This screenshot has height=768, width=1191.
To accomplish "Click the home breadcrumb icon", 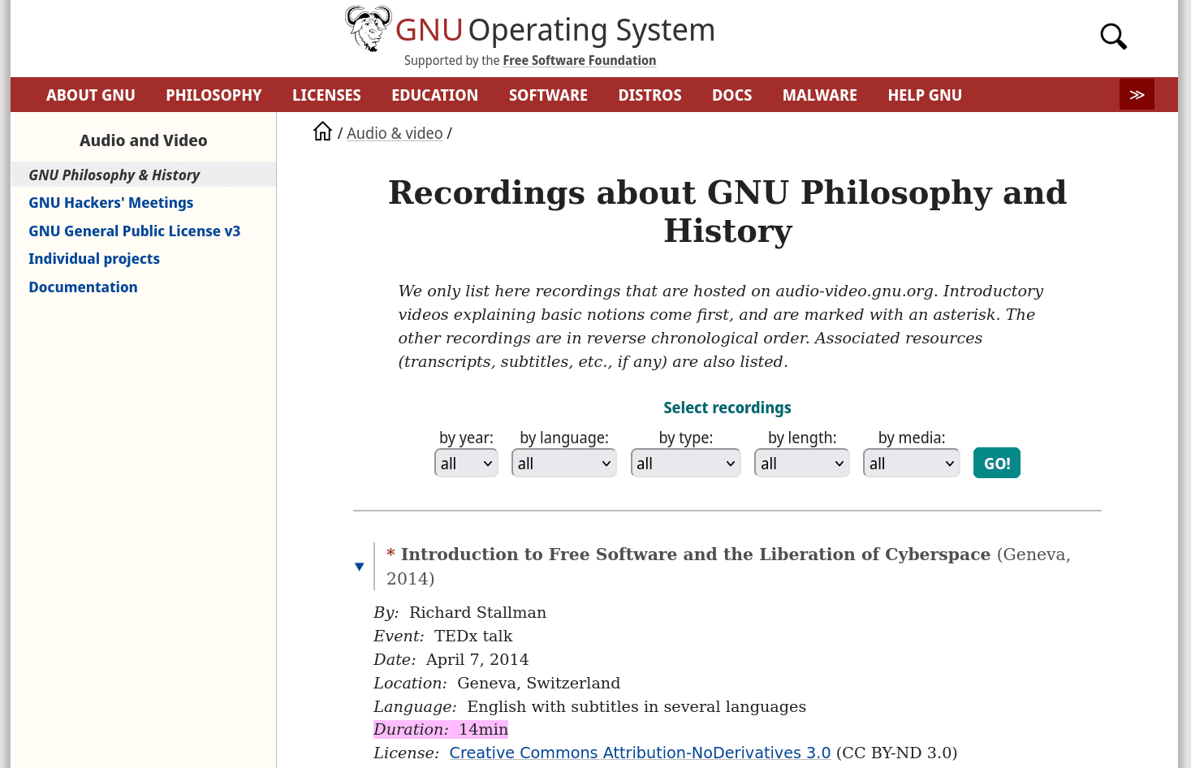I will [x=323, y=132].
